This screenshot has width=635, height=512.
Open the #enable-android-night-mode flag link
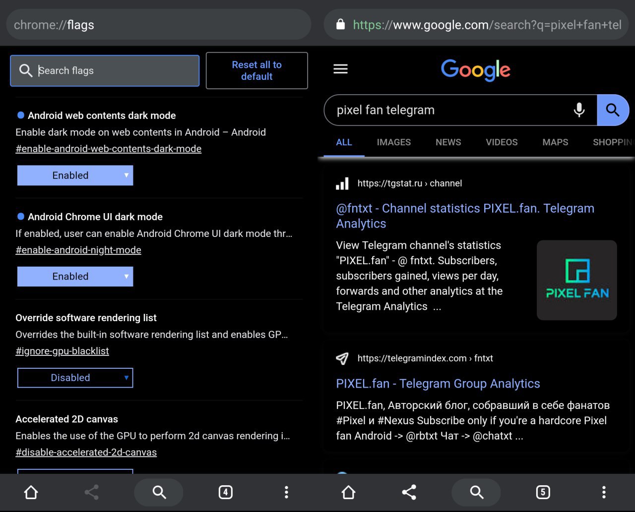78,250
